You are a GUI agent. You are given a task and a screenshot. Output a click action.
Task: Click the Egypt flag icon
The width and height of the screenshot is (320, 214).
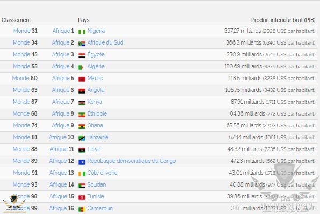[82, 55]
